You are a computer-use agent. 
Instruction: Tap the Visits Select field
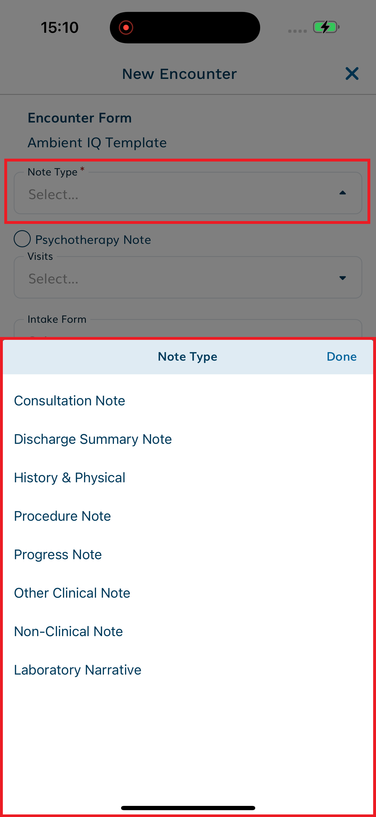pyautogui.click(x=188, y=277)
